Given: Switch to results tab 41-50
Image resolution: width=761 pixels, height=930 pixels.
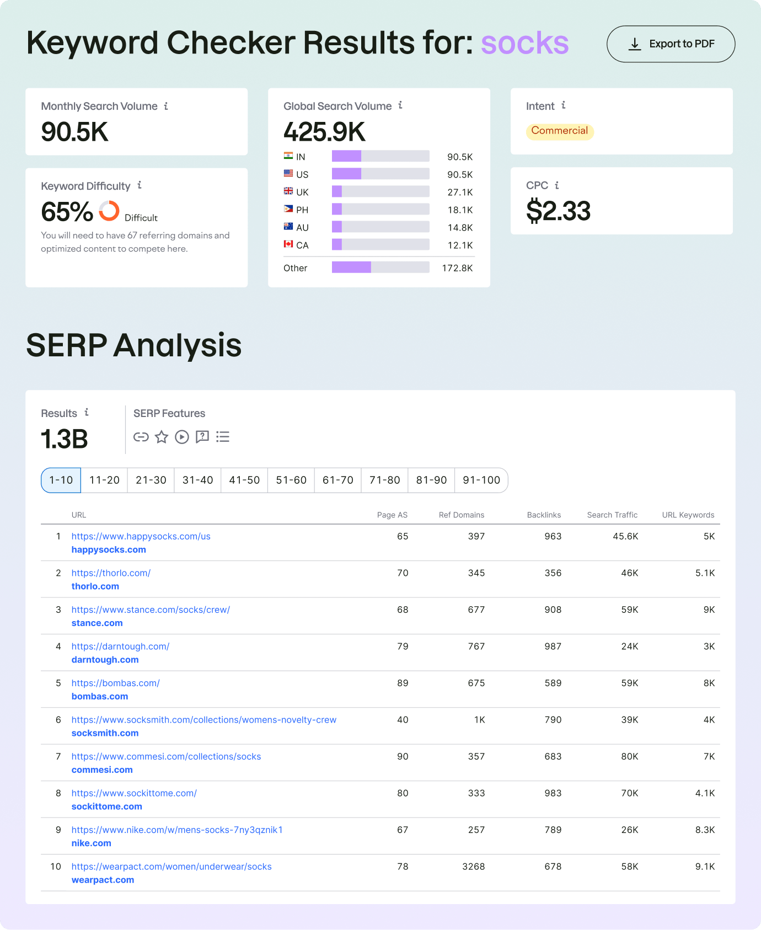Looking at the screenshot, I should pyautogui.click(x=244, y=480).
